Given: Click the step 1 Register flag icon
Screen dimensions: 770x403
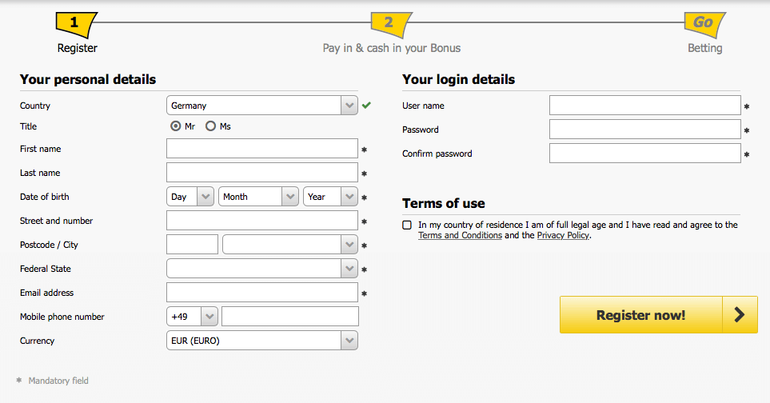Looking at the screenshot, I should (x=76, y=25).
